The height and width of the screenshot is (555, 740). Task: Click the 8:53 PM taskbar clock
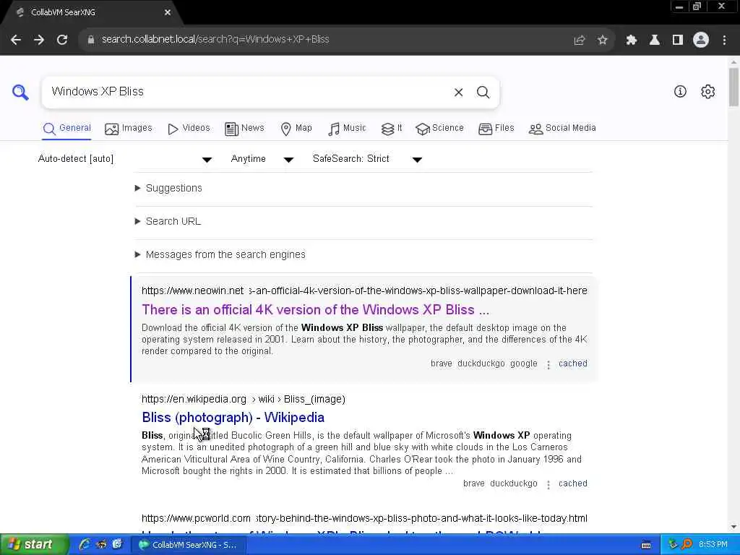[713, 545]
